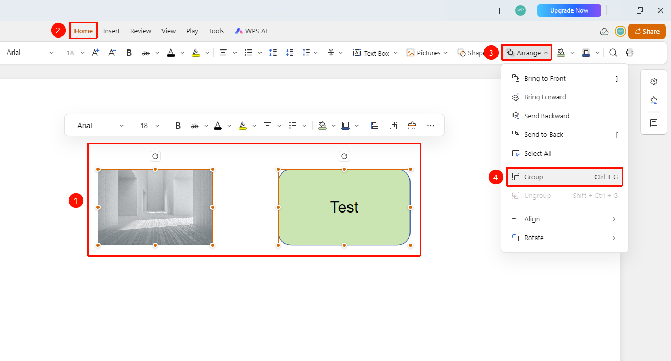671x361 pixels.
Task: Choose Group from the Arrange menu
Action: pyautogui.click(x=565, y=177)
